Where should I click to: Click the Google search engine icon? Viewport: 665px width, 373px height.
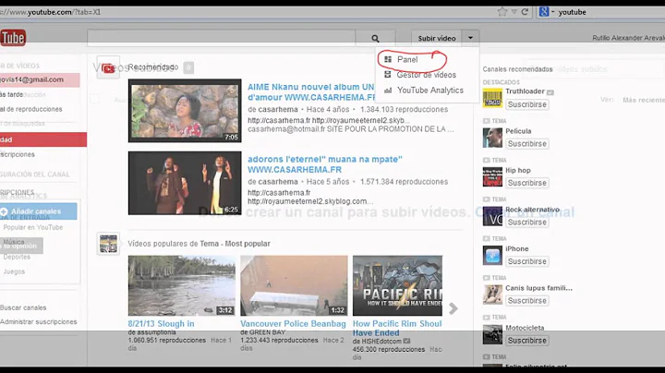[x=544, y=12]
